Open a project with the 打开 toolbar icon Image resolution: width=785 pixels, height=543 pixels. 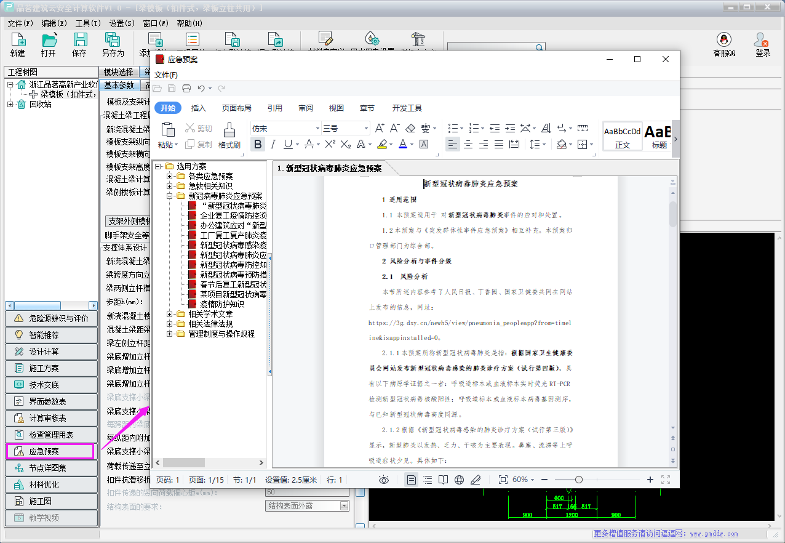pos(49,40)
